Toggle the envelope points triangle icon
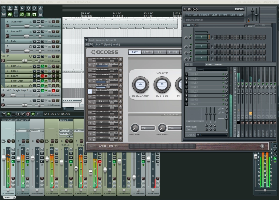The height and width of the screenshot is (200, 279). 22,14
